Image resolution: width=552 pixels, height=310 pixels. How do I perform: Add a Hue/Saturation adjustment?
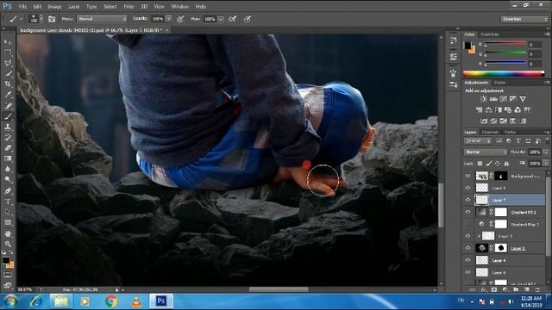[480, 110]
